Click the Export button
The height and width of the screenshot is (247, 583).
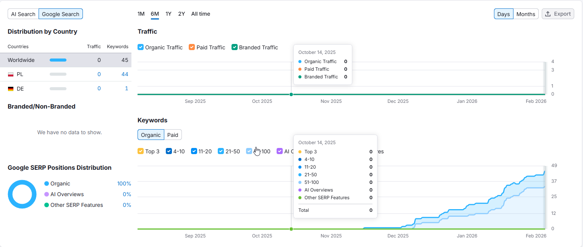click(558, 14)
